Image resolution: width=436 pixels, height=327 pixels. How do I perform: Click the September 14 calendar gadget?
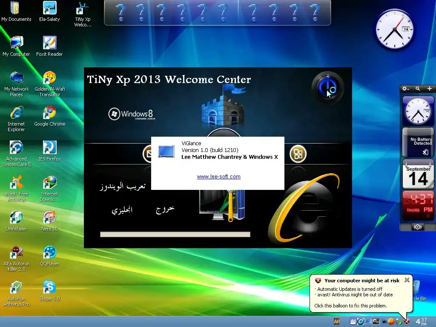click(418, 174)
